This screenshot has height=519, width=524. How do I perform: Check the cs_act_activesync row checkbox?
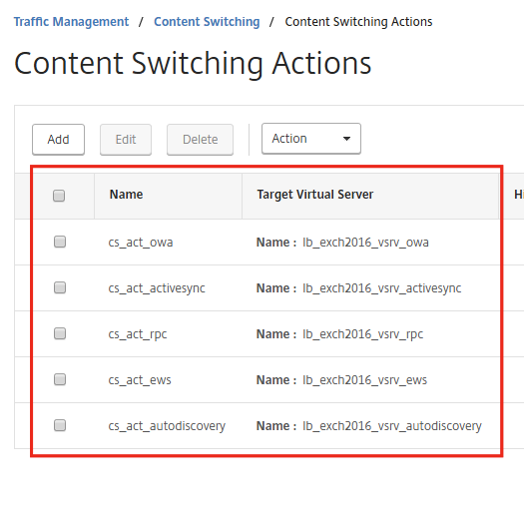coord(60,287)
